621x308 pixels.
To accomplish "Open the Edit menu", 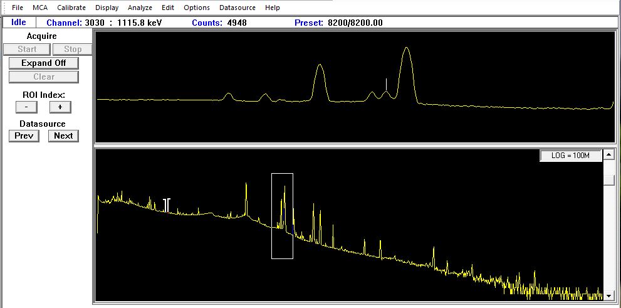I will 168,8.
